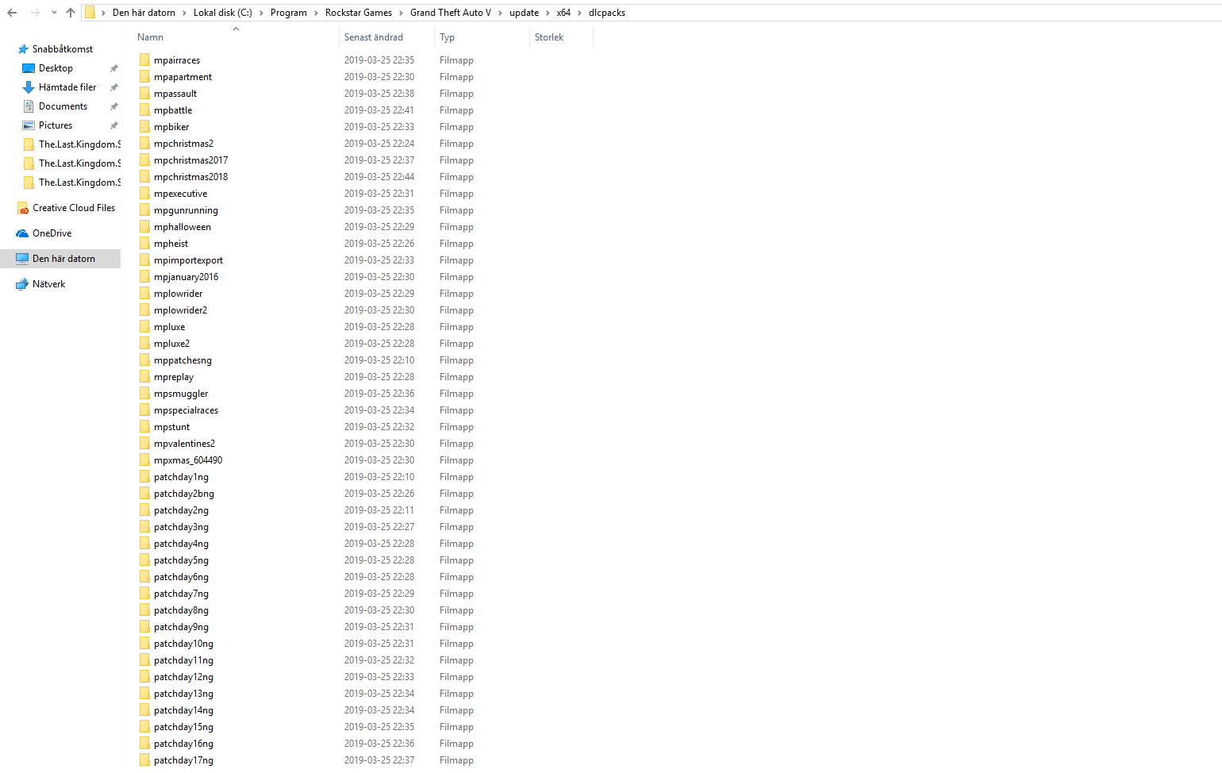Expand the chevron after update in address bar

[x=548, y=13]
